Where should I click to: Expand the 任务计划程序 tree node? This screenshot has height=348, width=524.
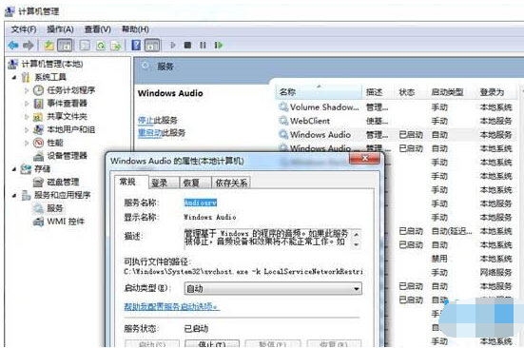coord(27,90)
